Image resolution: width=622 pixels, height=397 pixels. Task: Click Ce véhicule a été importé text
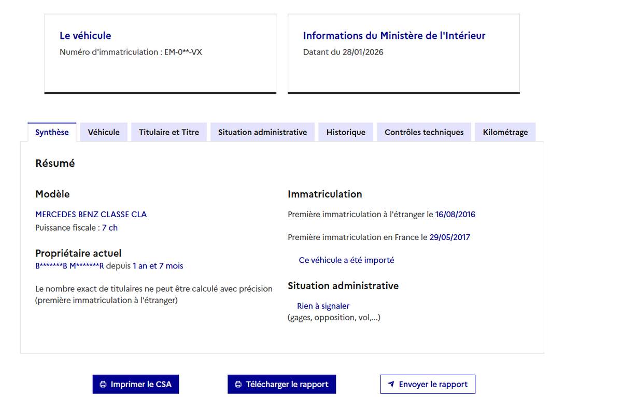click(346, 260)
